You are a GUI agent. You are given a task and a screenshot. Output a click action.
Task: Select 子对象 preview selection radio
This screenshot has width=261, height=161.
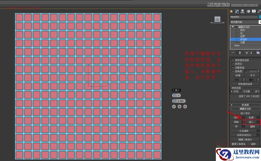click(241, 91)
